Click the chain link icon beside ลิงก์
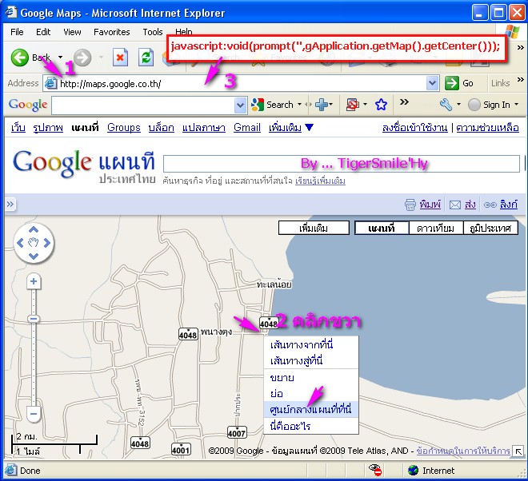Viewport: 528px width, 481px height. click(x=490, y=205)
